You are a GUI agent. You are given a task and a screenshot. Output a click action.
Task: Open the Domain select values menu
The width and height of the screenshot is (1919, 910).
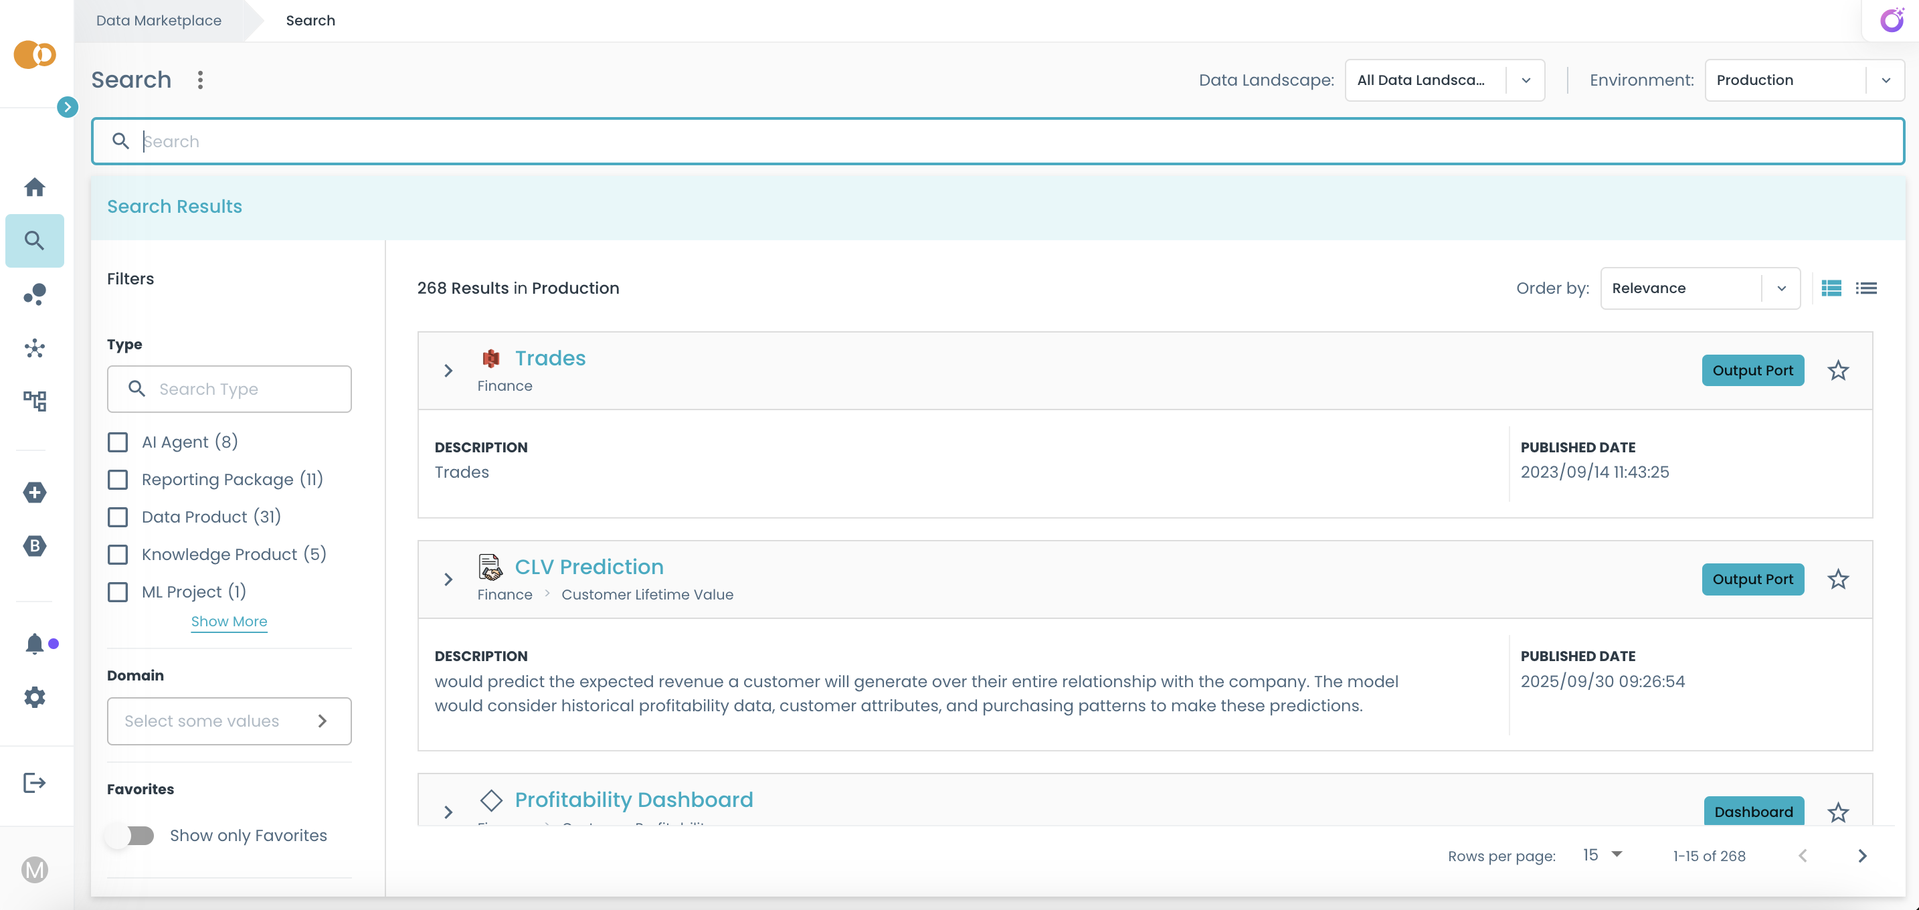click(229, 721)
